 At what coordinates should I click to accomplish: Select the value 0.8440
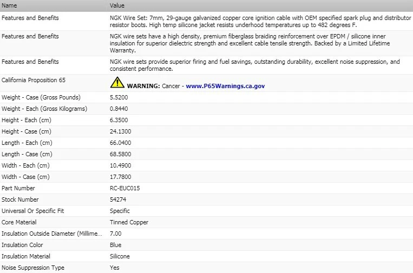(x=119, y=109)
